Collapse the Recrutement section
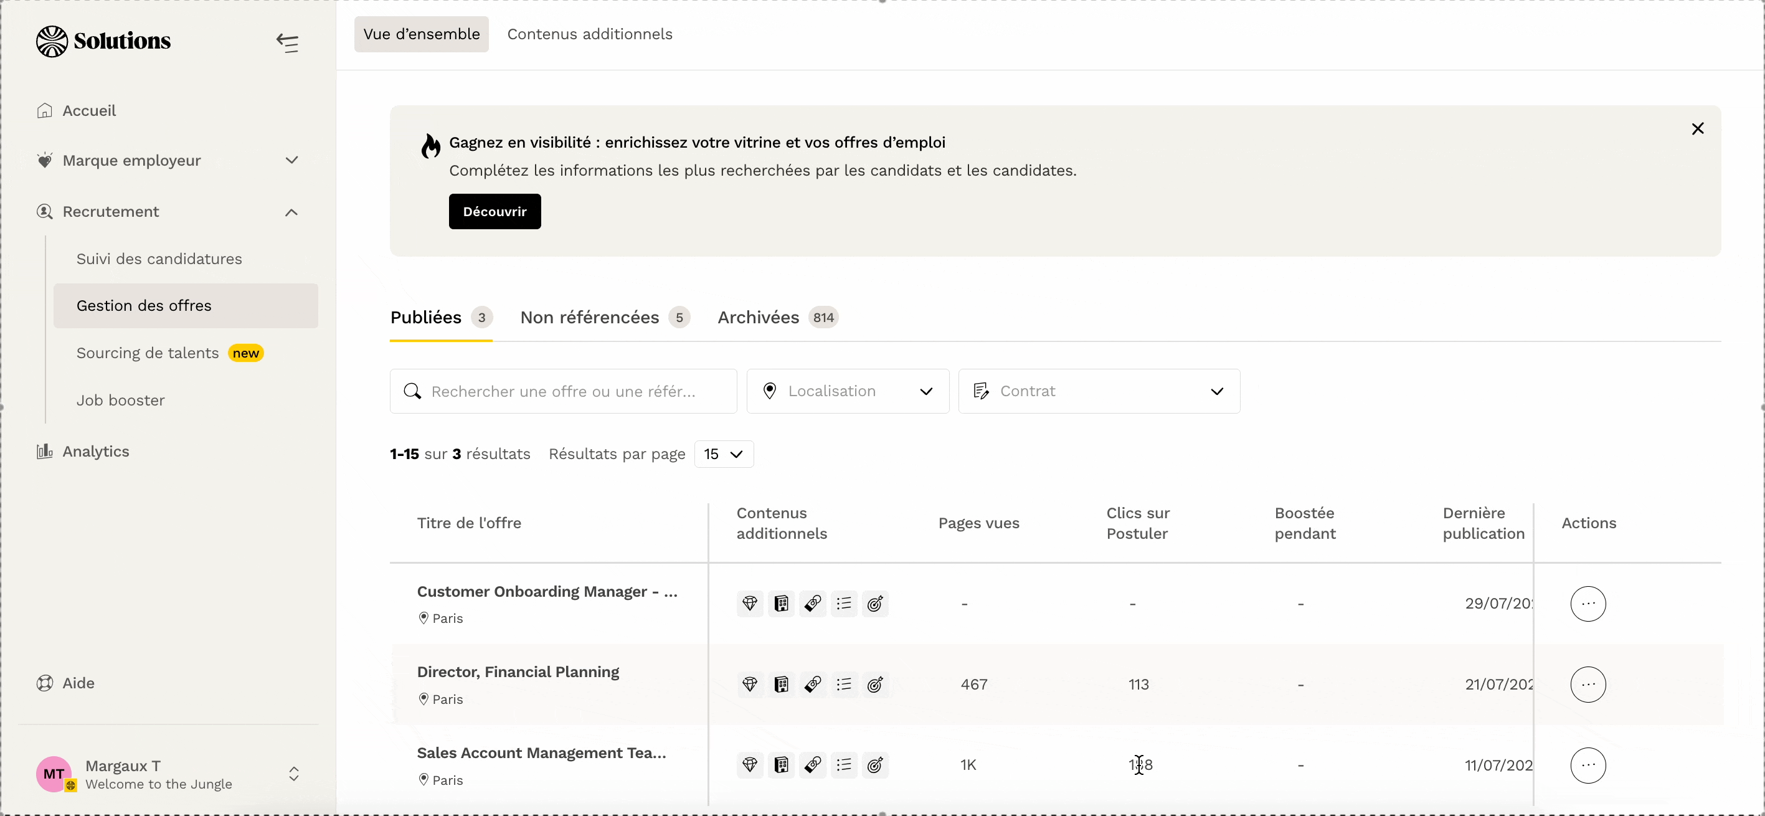Image resolution: width=1765 pixels, height=816 pixels. click(291, 212)
